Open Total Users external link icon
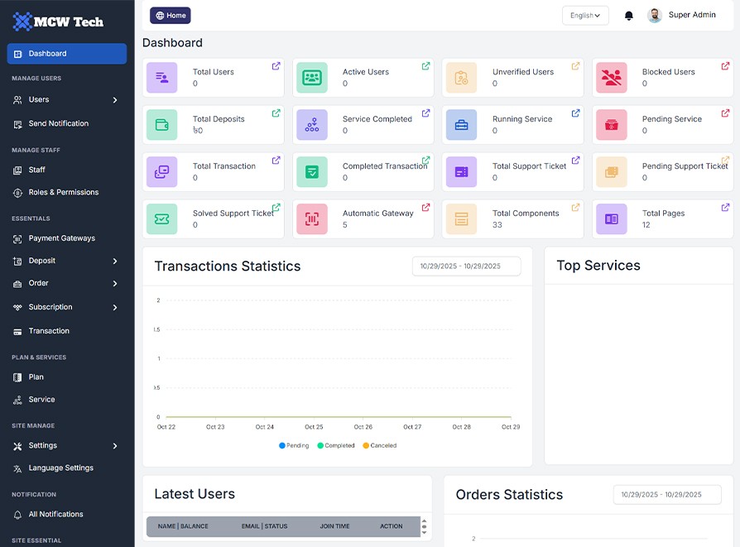 click(x=276, y=66)
